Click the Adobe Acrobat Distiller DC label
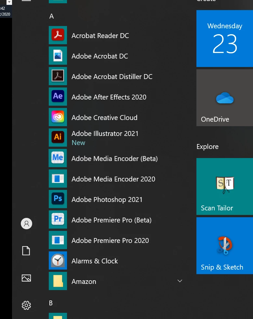 (112, 77)
